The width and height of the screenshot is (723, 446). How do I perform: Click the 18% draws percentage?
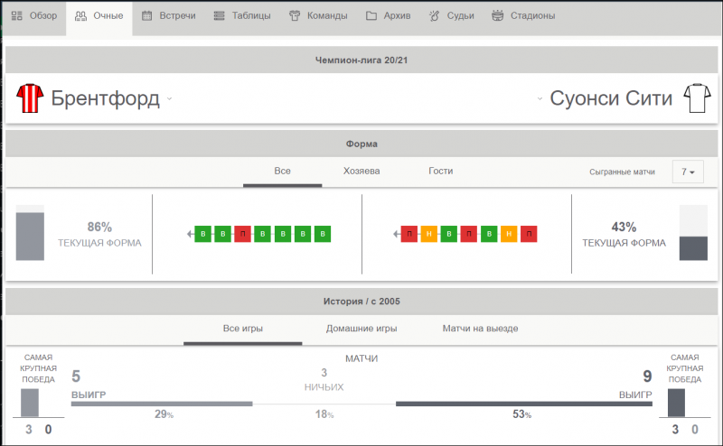[324, 414]
